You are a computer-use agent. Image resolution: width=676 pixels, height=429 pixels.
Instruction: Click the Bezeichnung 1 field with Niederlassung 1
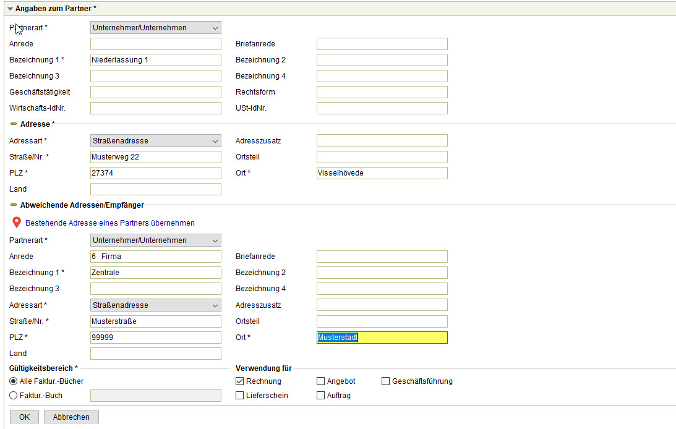pyautogui.click(x=155, y=60)
